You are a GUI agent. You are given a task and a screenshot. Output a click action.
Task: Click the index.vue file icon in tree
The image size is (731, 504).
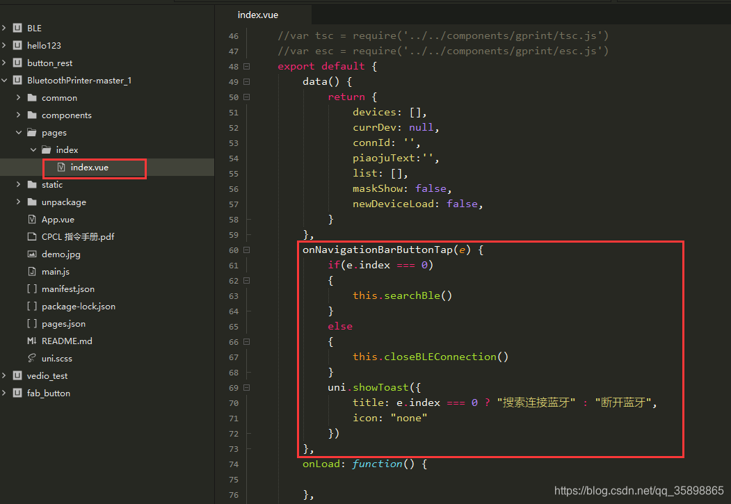[61, 167]
